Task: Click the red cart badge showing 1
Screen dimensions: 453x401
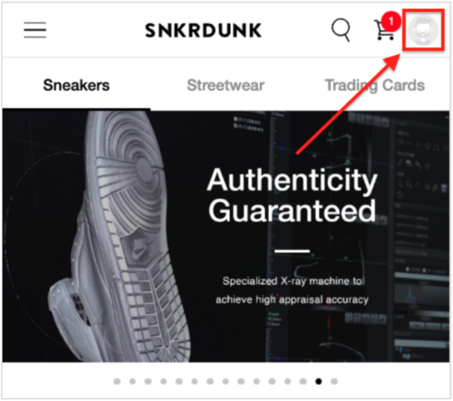Action: click(x=391, y=21)
